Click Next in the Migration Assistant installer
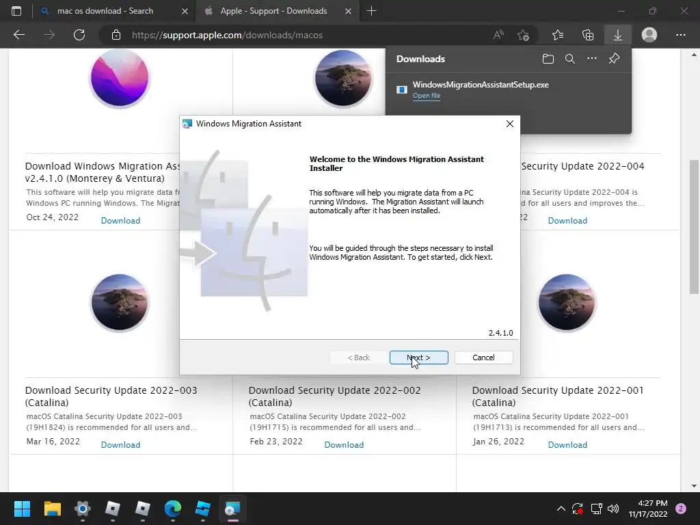This screenshot has height=525, width=700. (419, 358)
